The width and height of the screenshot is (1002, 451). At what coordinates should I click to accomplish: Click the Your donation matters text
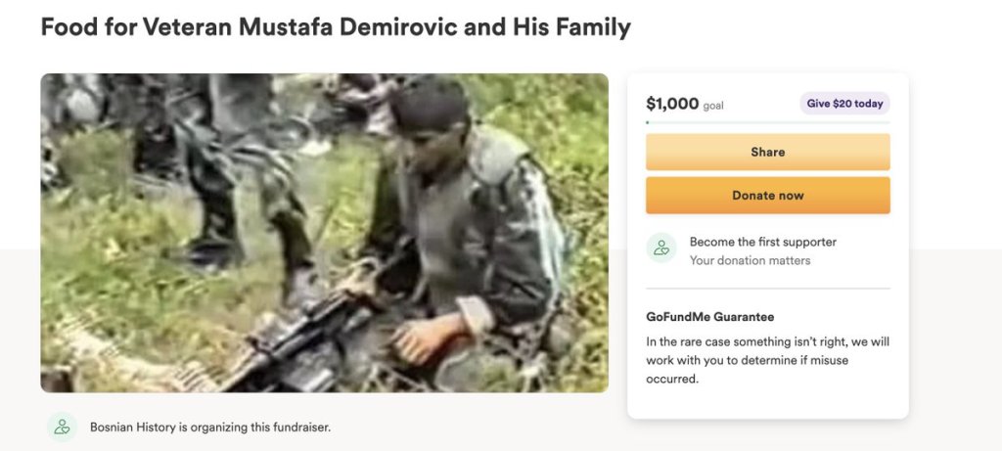pos(751,260)
